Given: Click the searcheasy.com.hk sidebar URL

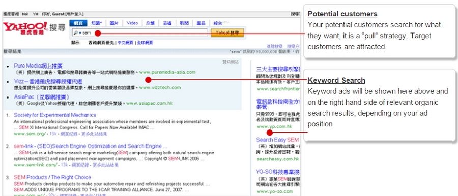Looking at the screenshot, I should click(x=278, y=159).
